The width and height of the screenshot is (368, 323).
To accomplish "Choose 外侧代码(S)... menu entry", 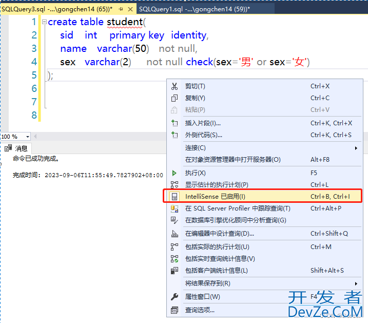I will tap(265, 135).
